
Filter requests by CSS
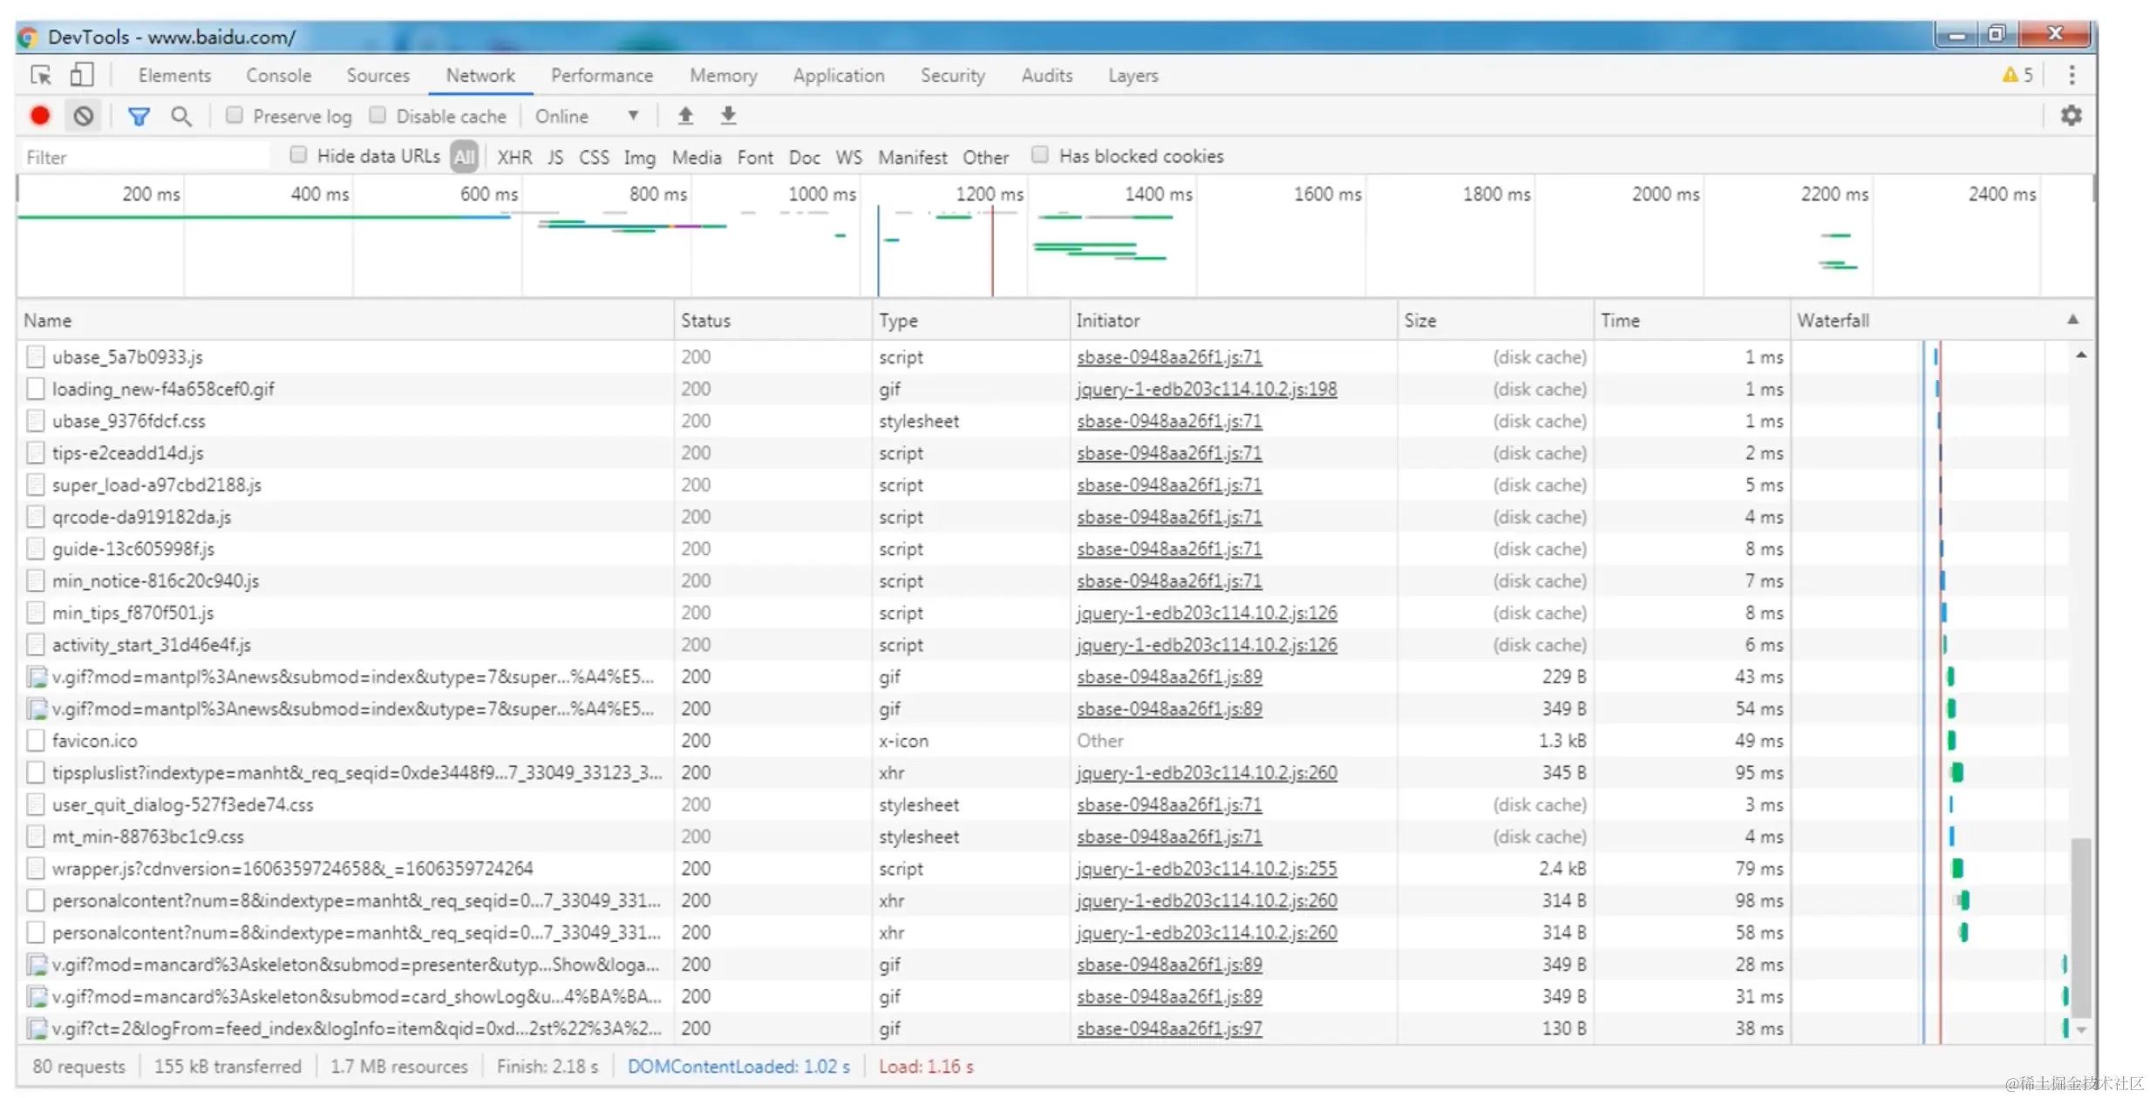point(594,158)
